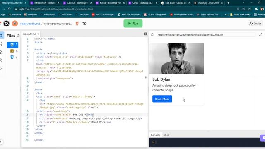Screen dimensions: 265x149
Task: Open the OS-Github bookmark
Action: (x=65, y=14)
